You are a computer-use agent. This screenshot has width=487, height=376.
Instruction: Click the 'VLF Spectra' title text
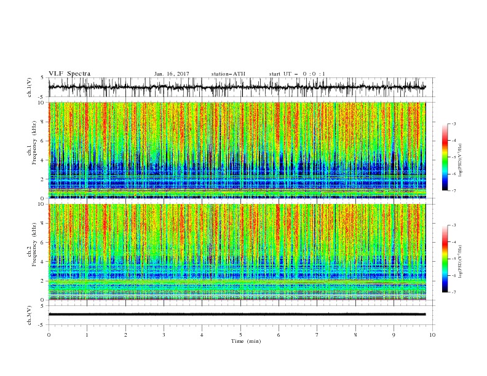point(69,74)
